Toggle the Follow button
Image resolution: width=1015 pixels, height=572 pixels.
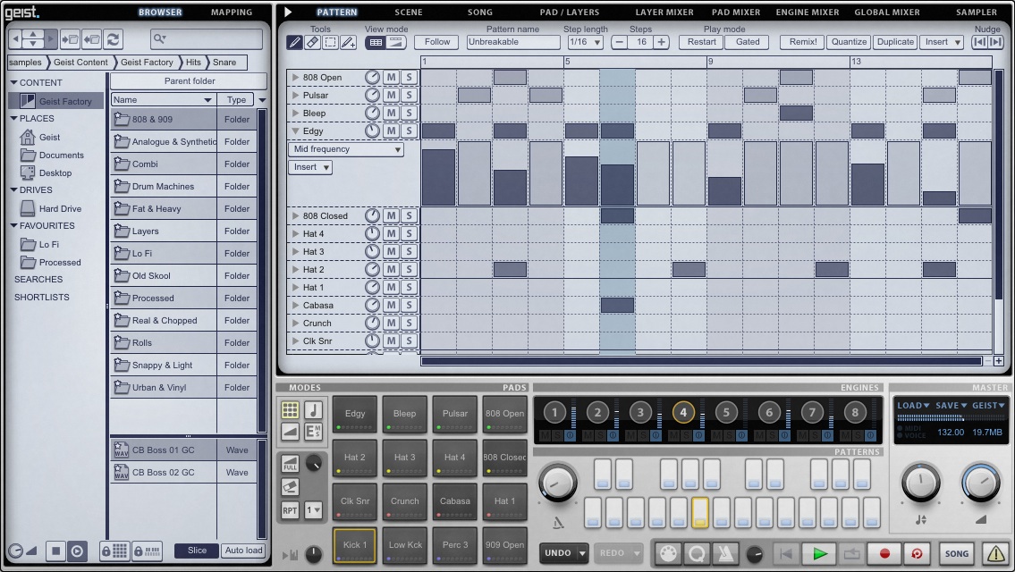pos(437,42)
